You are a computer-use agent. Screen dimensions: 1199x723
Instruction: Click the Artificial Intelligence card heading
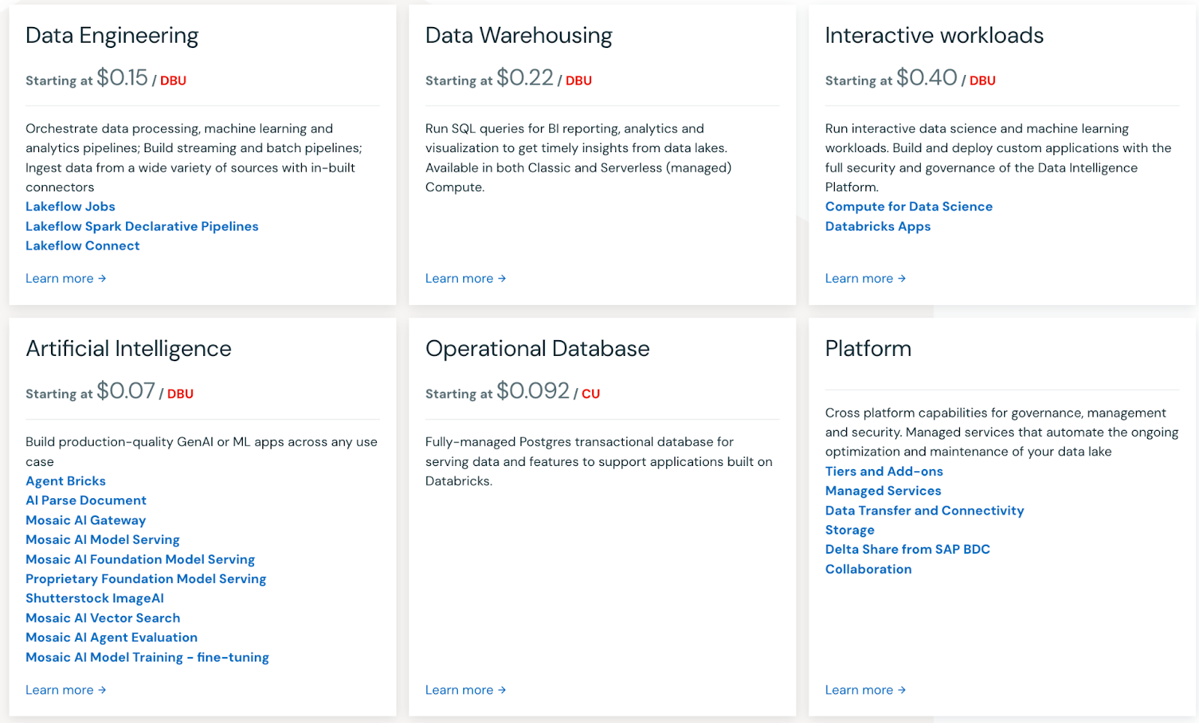tap(129, 349)
